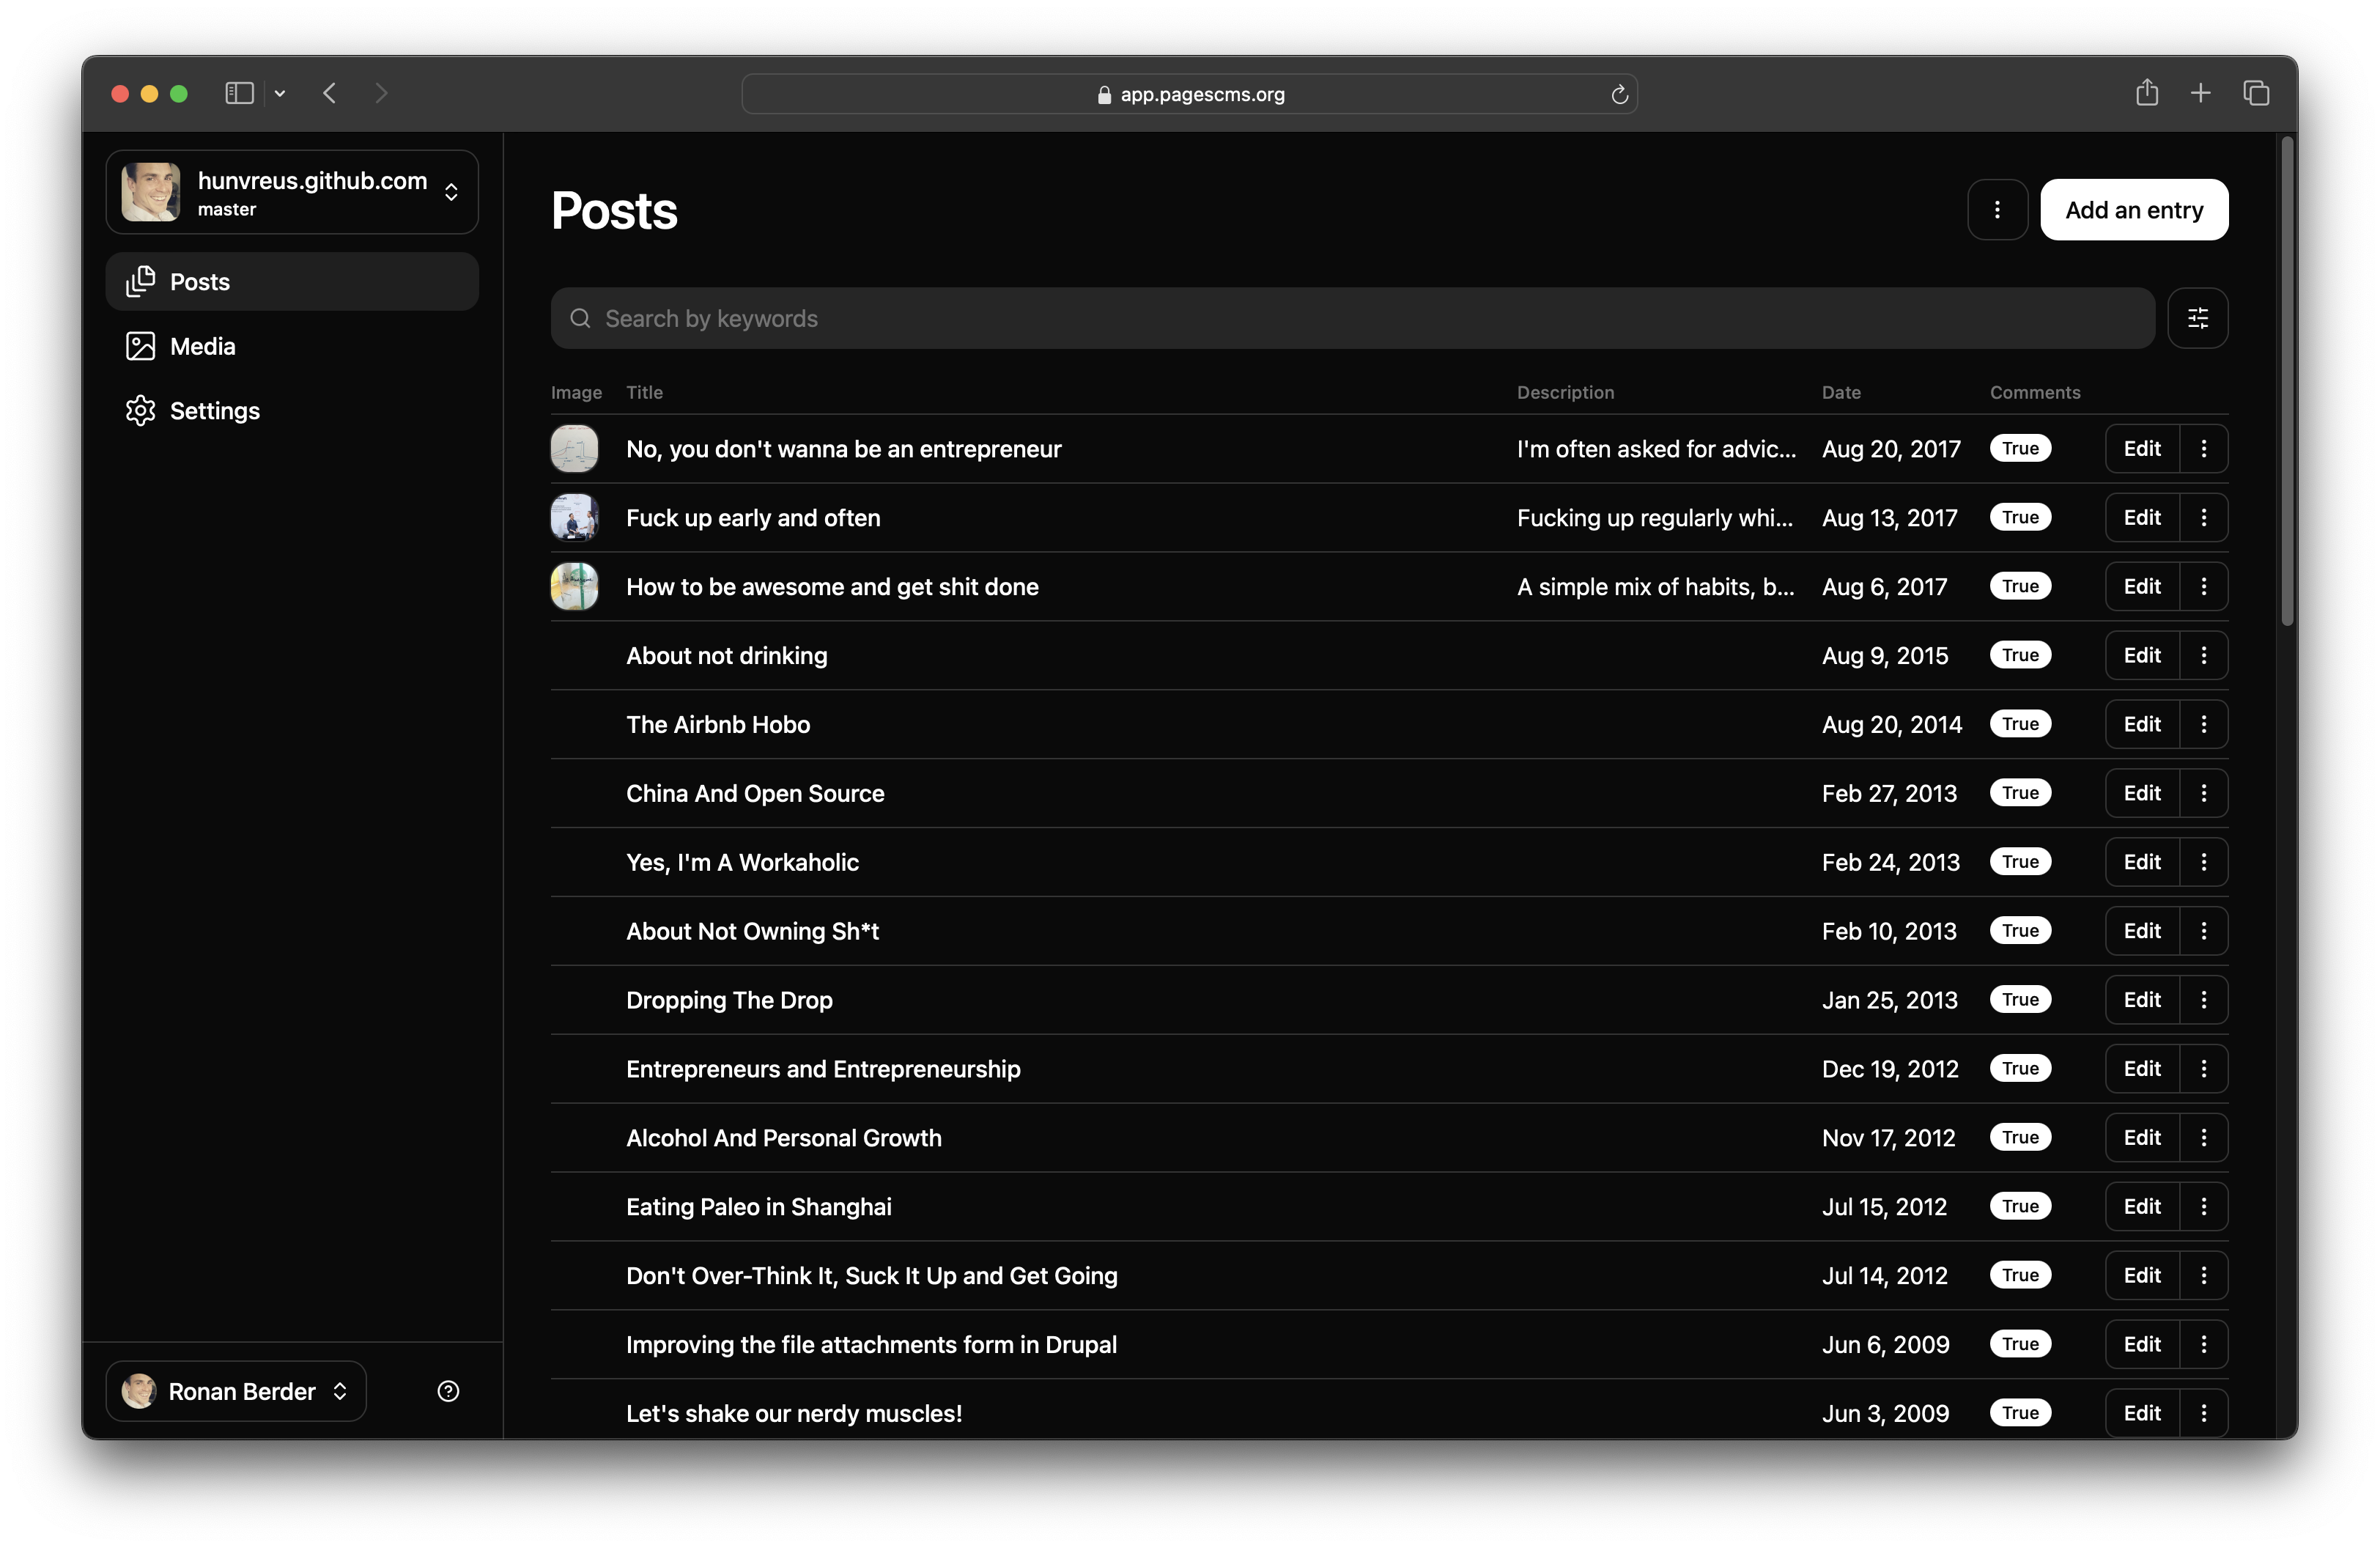Open the Media section
The image size is (2380, 1548).
coord(202,346)
